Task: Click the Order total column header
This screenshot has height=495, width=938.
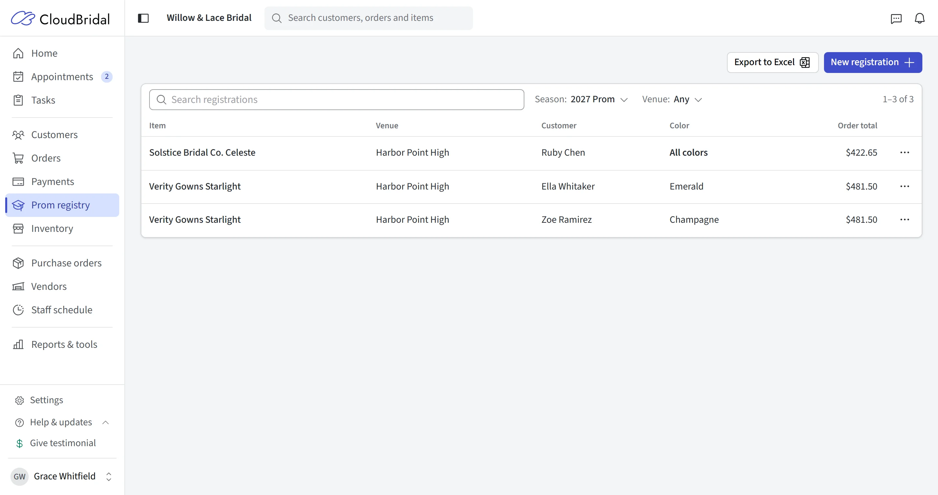Action: (x=858, y=126)
